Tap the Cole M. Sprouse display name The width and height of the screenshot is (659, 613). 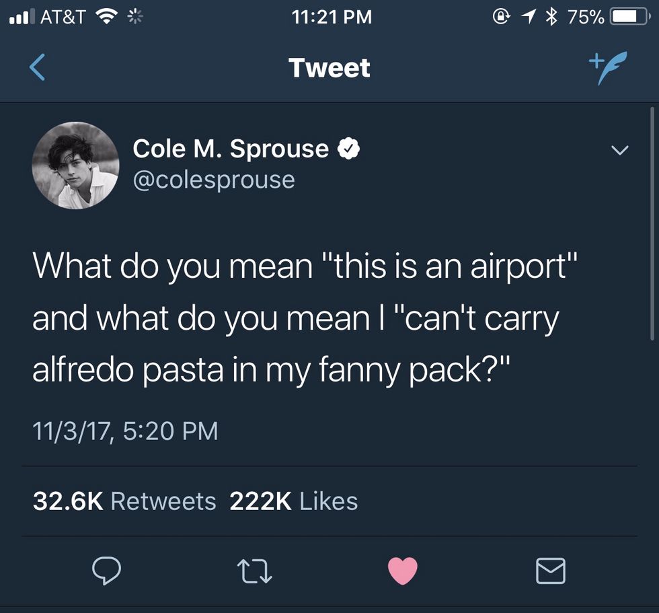(x=231, y=149)
